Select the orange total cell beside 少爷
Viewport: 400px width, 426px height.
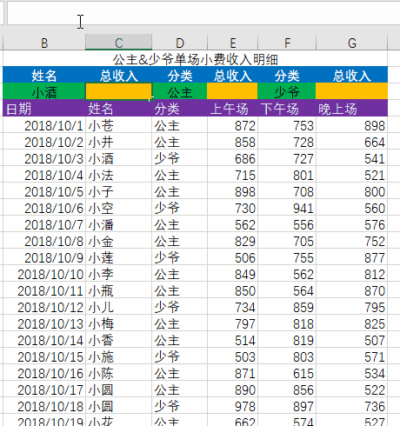point(351,91)
